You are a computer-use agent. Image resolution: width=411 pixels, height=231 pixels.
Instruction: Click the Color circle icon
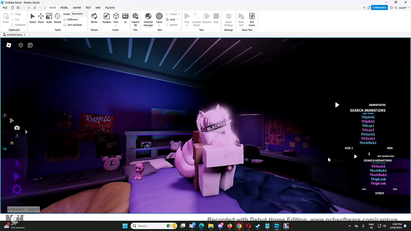[x=159, y=16]
